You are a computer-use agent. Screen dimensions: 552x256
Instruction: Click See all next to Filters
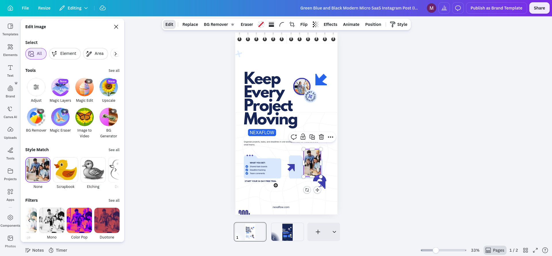(114, 200)
